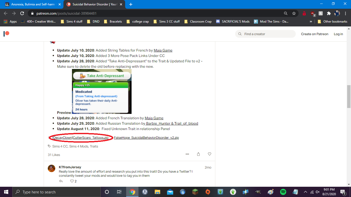The width and height of the screenshot is (351, 197).
Task: Open the Windows notification center
Action: (343, 192)
